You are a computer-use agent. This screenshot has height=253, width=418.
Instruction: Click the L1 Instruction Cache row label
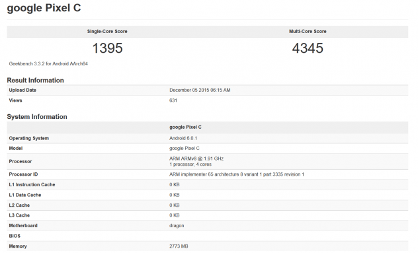click(32, 184)
